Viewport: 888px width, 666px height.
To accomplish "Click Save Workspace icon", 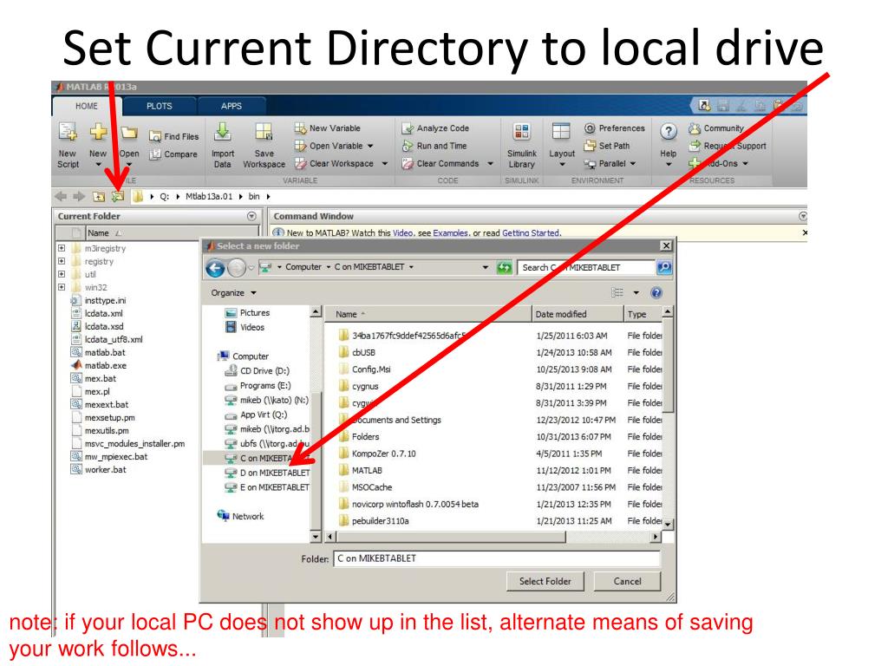I will (264, 132).
